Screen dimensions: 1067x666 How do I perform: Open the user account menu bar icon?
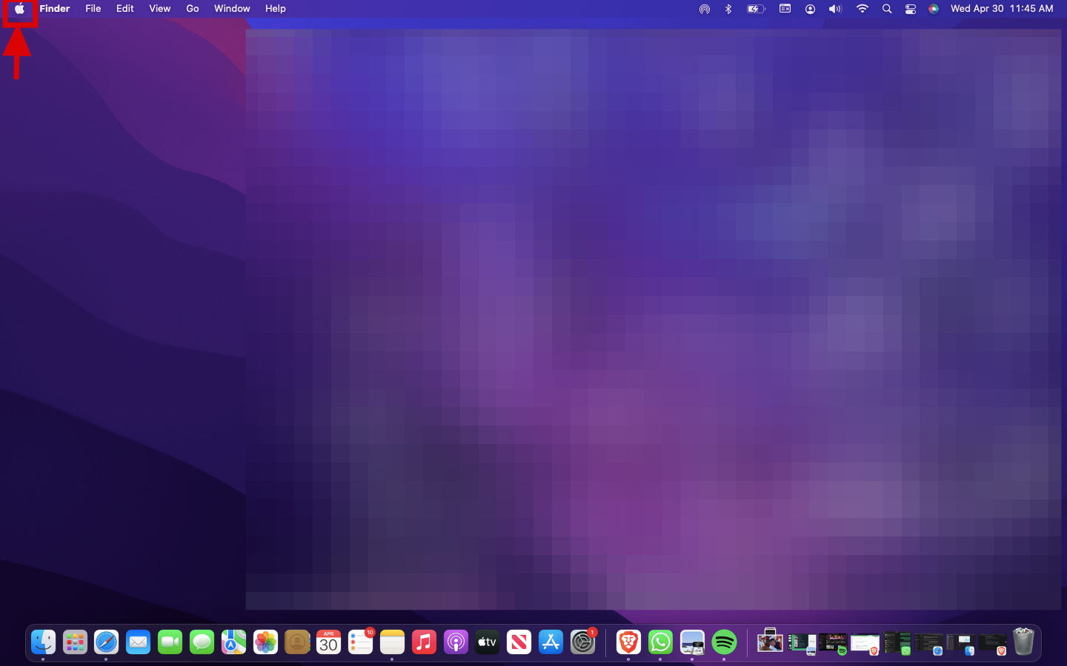[x=810, y=9]
